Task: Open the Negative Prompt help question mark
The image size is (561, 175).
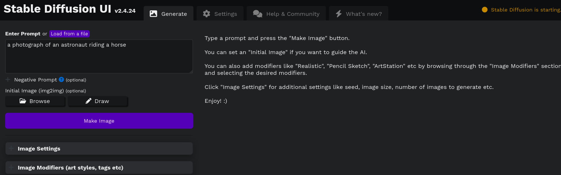Action: (61, 80)
